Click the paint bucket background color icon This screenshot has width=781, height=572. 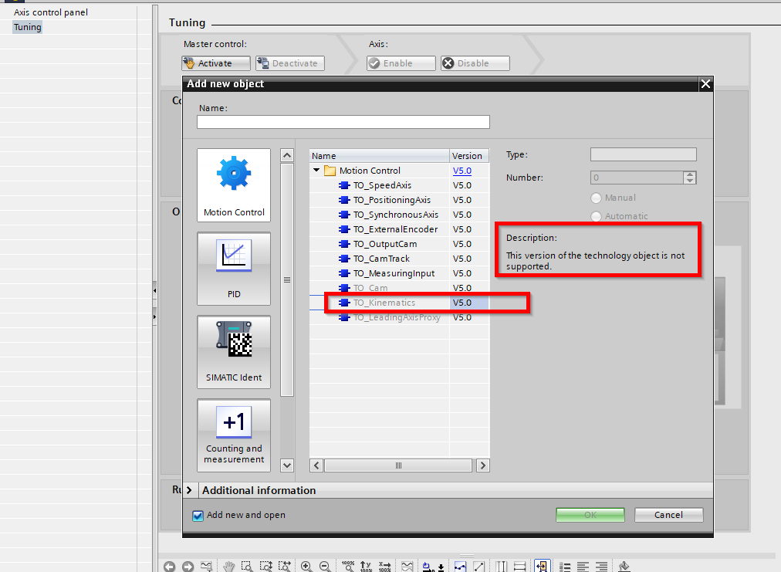624,566
